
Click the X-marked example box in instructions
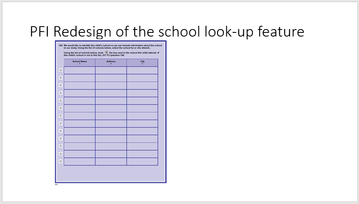(x=106, y=53)
